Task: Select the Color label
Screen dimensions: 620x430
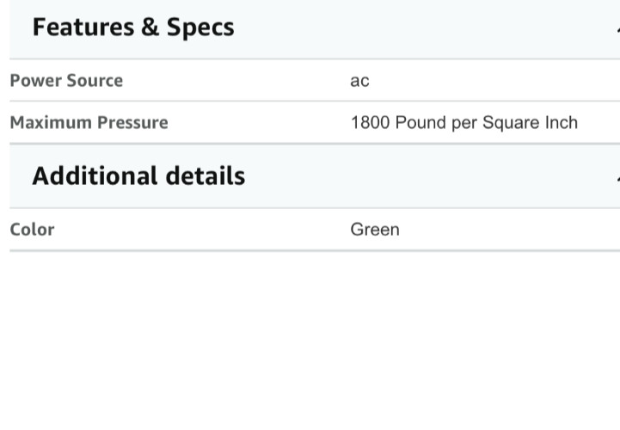Action: point(32,230)
